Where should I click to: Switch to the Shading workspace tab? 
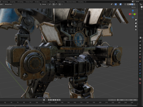pos(37,2)
